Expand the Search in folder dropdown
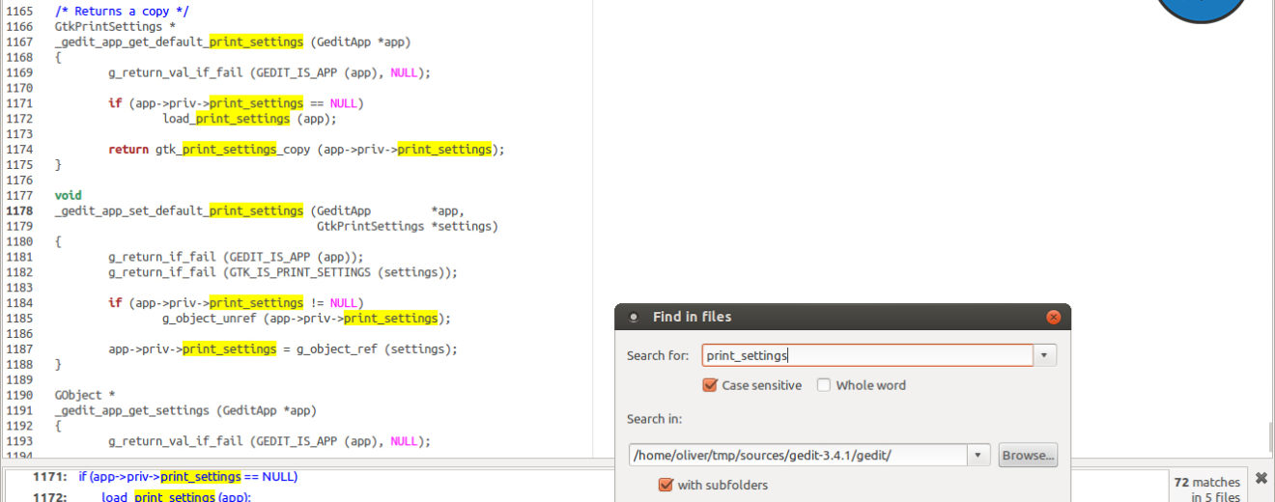The width and height of the screenshot is (1275, 502). [x=979, y=455]
